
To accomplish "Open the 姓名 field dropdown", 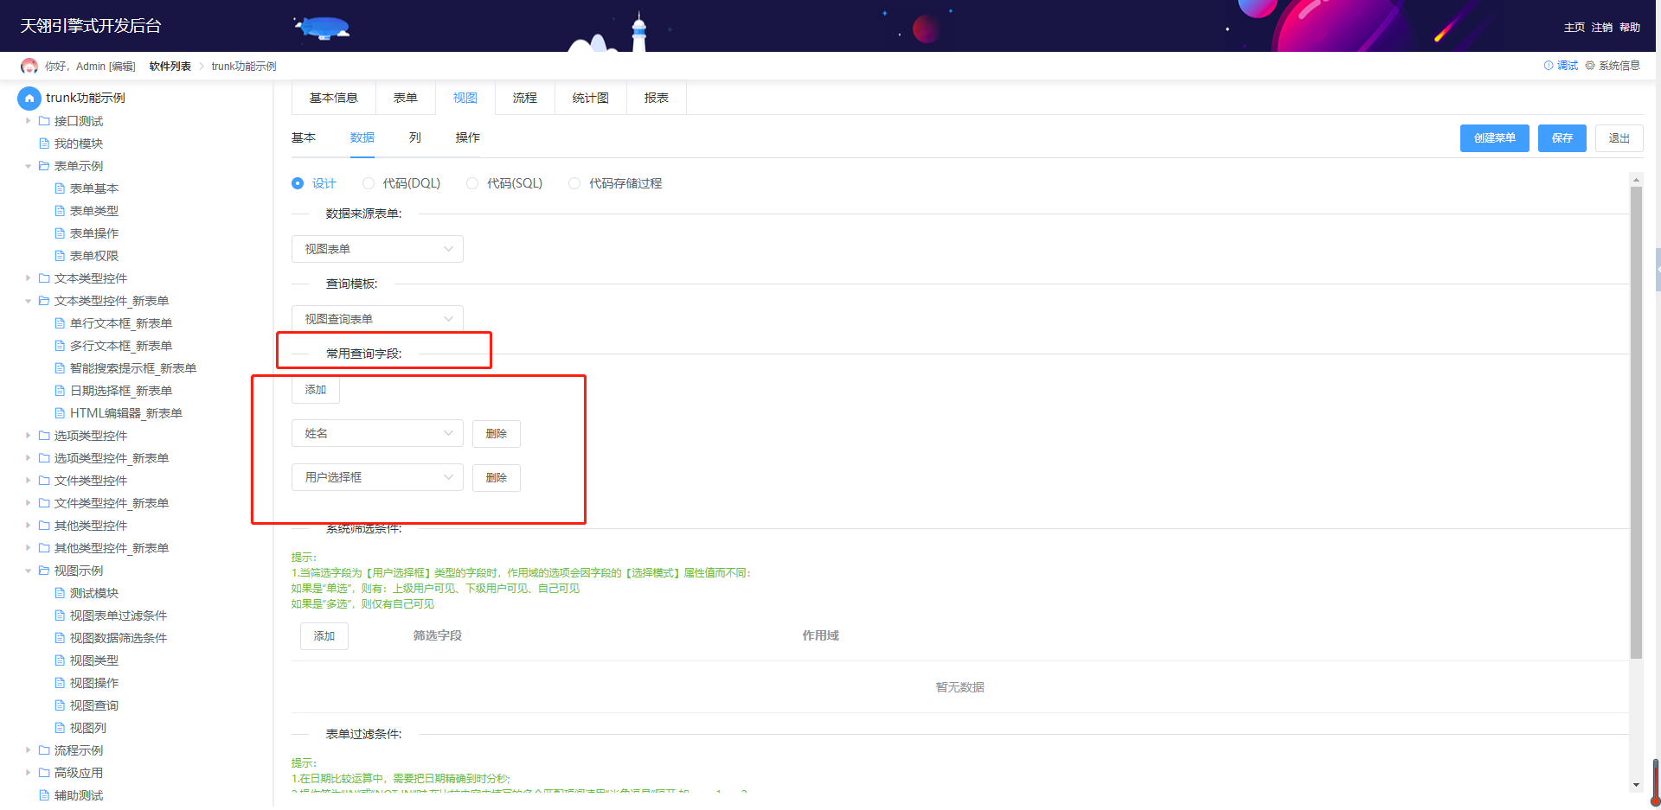I will click(377, 433).
